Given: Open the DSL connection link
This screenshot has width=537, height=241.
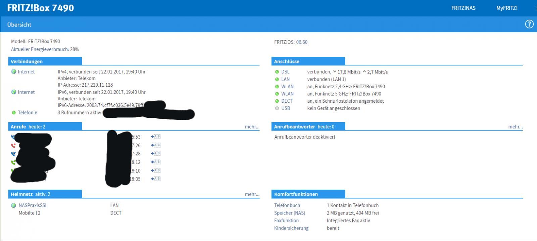Looking at the screenshot, I should [285, 72].
